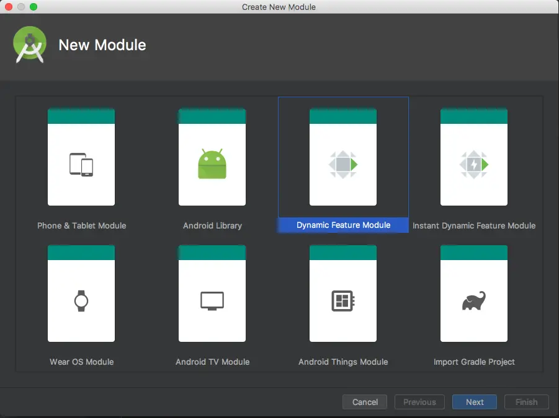Select the Gradle elephant icon card
Image resolution: width=559 pixels, height=418 pixels.
pyautogui.click(x=474, y=294)
